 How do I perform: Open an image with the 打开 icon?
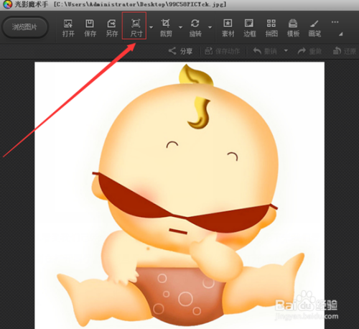[68, 28]
